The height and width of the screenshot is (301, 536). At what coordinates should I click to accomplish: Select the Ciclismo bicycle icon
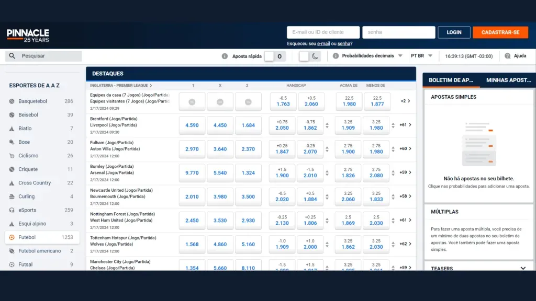pos(10,155)
